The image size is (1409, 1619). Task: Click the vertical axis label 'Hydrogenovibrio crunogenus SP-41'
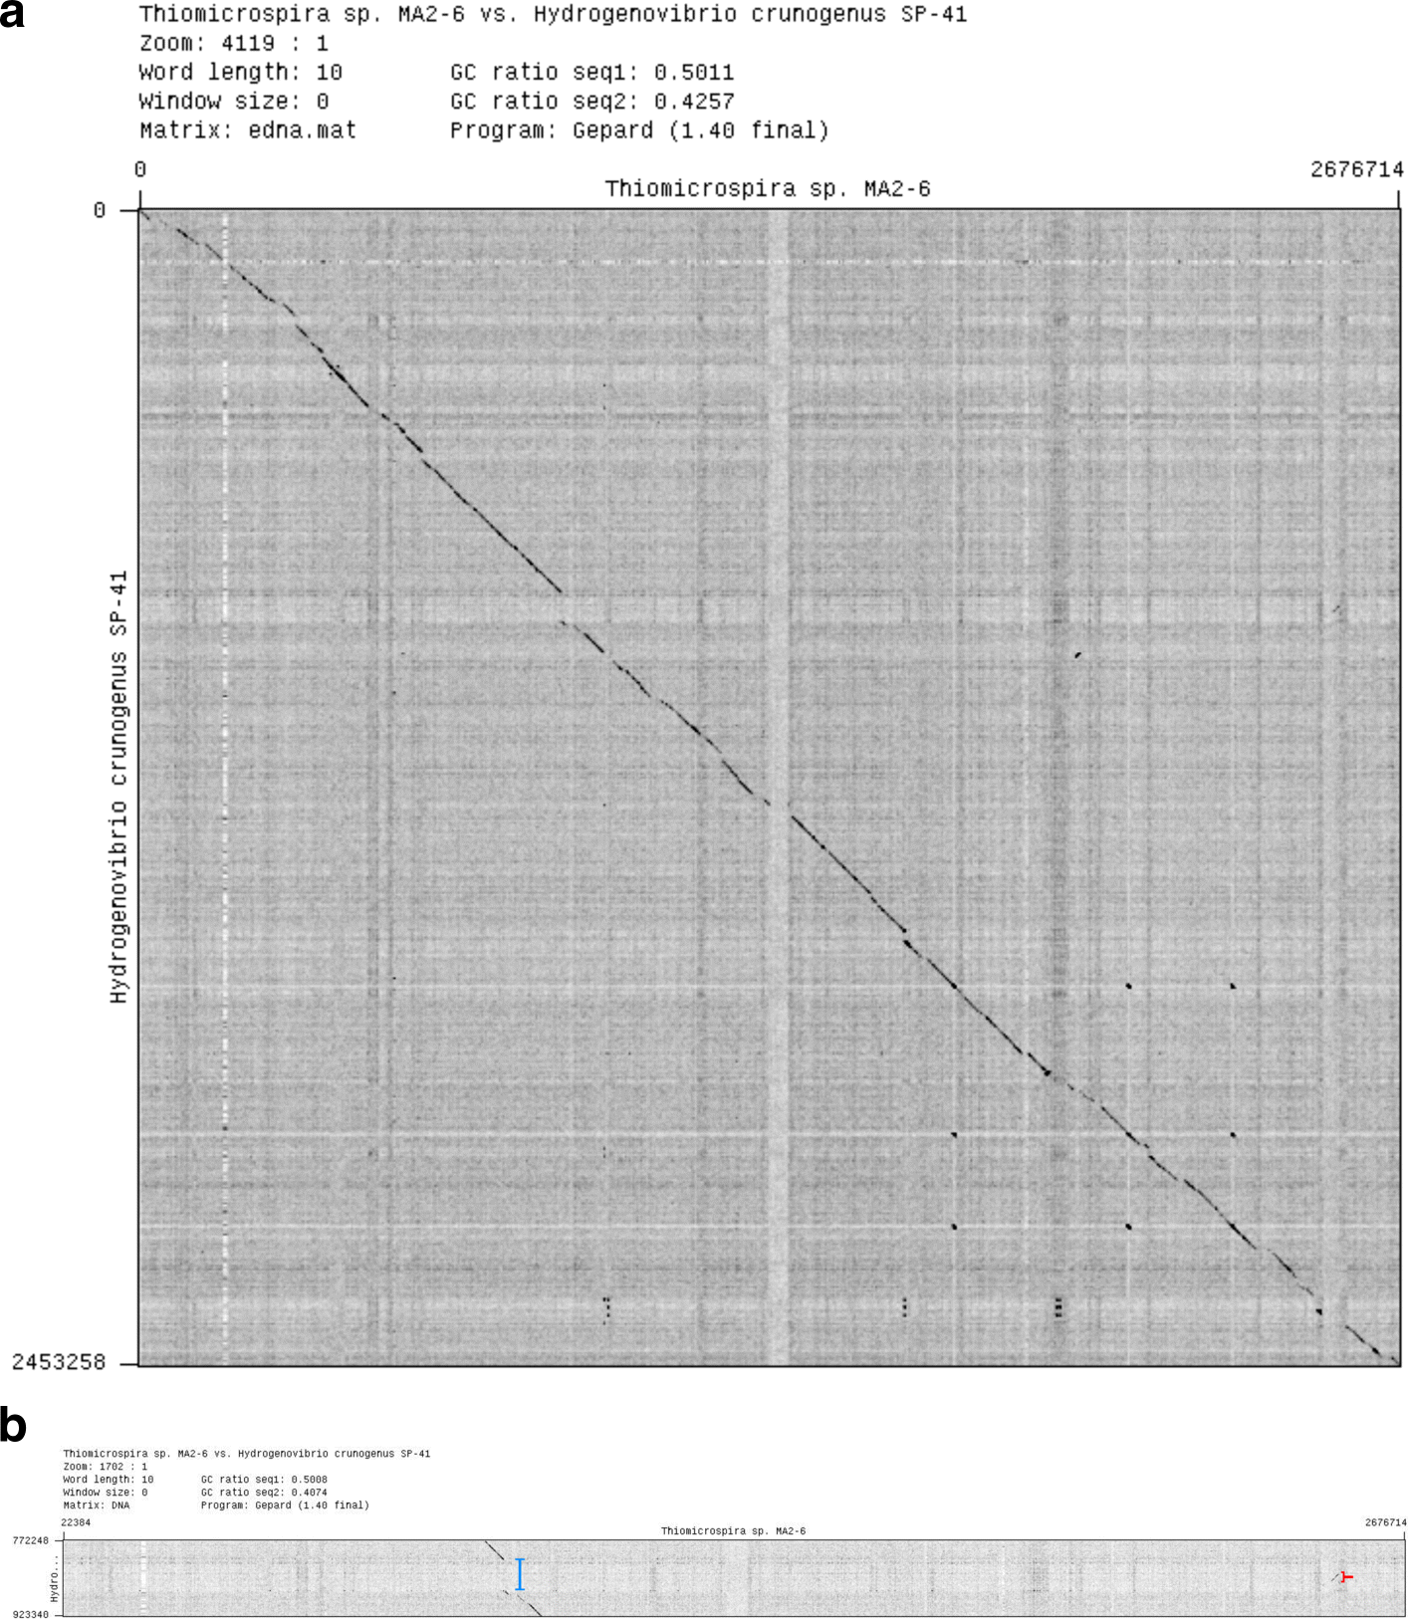tap(119, 787)
